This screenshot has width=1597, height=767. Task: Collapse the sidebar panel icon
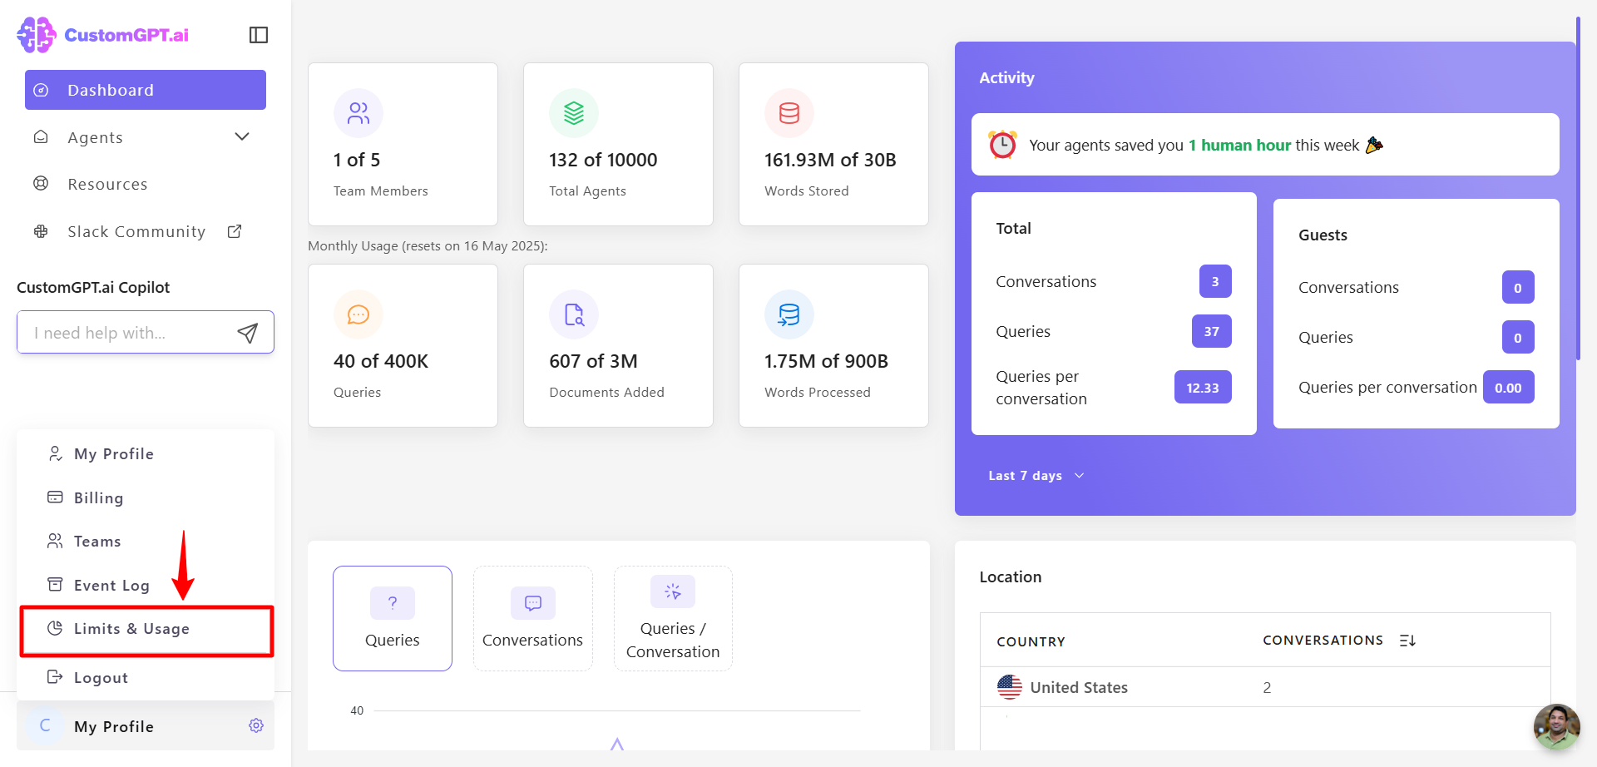click(x=259, y=35)
